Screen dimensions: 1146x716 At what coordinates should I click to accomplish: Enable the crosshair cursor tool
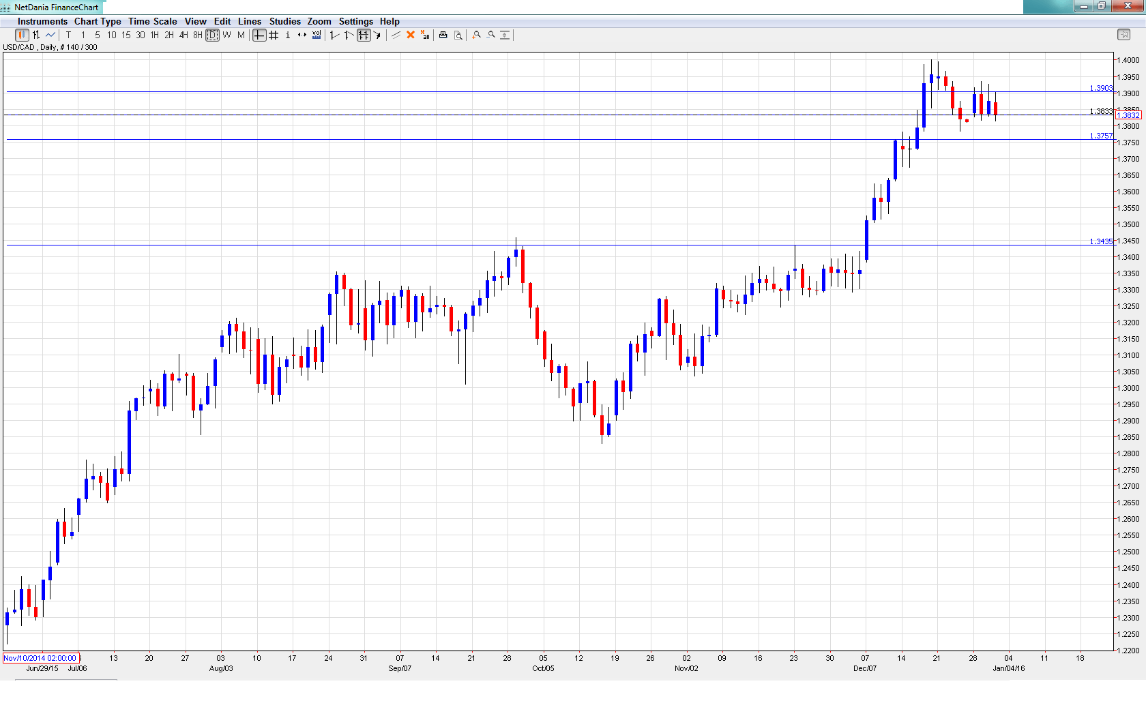259,35
